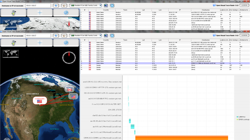The width and height of the screenshot is (250, 140).
Task: Select the red (Unknown) marker on the map
Action: (x=40, y=100)
